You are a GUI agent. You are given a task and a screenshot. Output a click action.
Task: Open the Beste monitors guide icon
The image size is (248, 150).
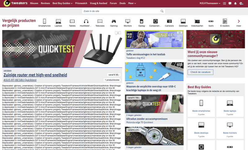pyautogui.click(x=230, y=125)
